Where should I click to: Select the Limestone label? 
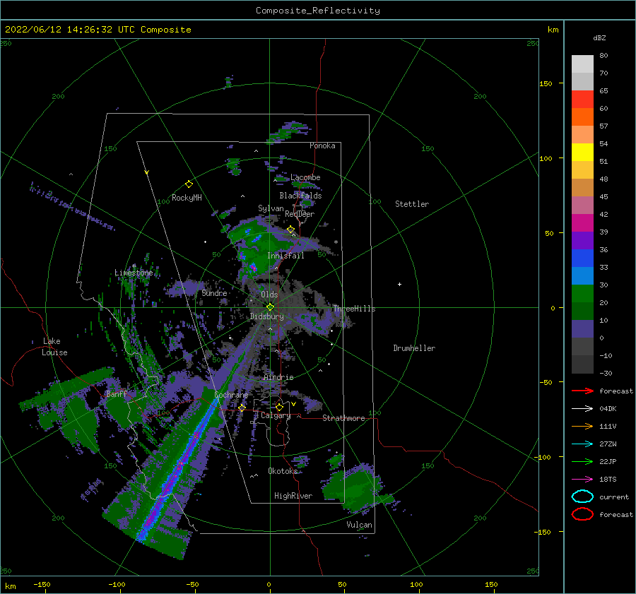(134, 273)
